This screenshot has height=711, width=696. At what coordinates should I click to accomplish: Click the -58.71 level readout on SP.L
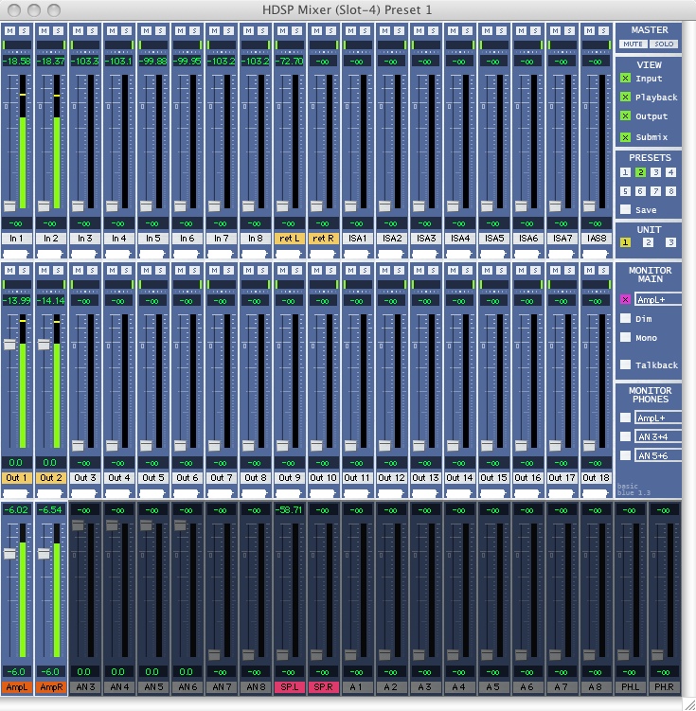coord(289,509)
